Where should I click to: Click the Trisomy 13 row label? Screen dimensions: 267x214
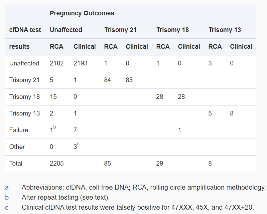pyautogui.click(x=24, y=114)
